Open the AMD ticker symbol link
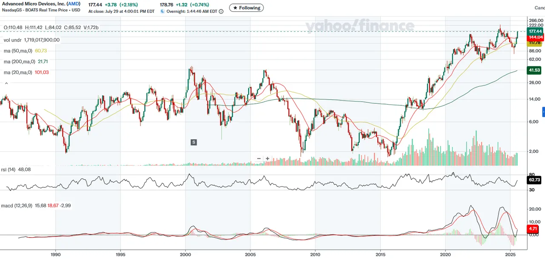The image size is (545, 260). point(73,4)
